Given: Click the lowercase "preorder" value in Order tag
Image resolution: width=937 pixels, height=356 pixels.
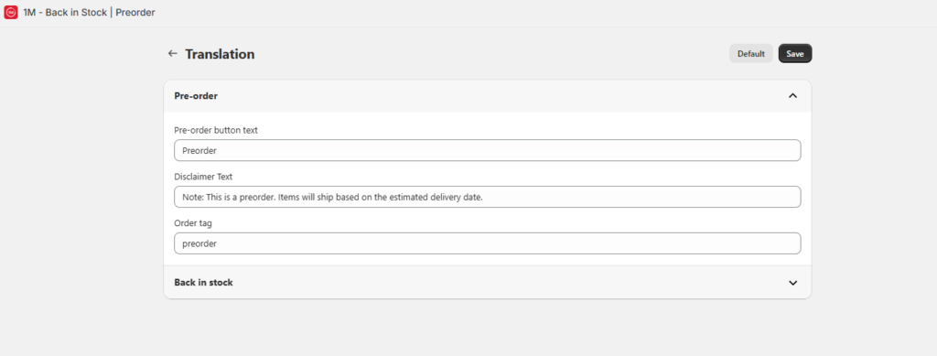Looking at the screenshot, I should (199, 243).
